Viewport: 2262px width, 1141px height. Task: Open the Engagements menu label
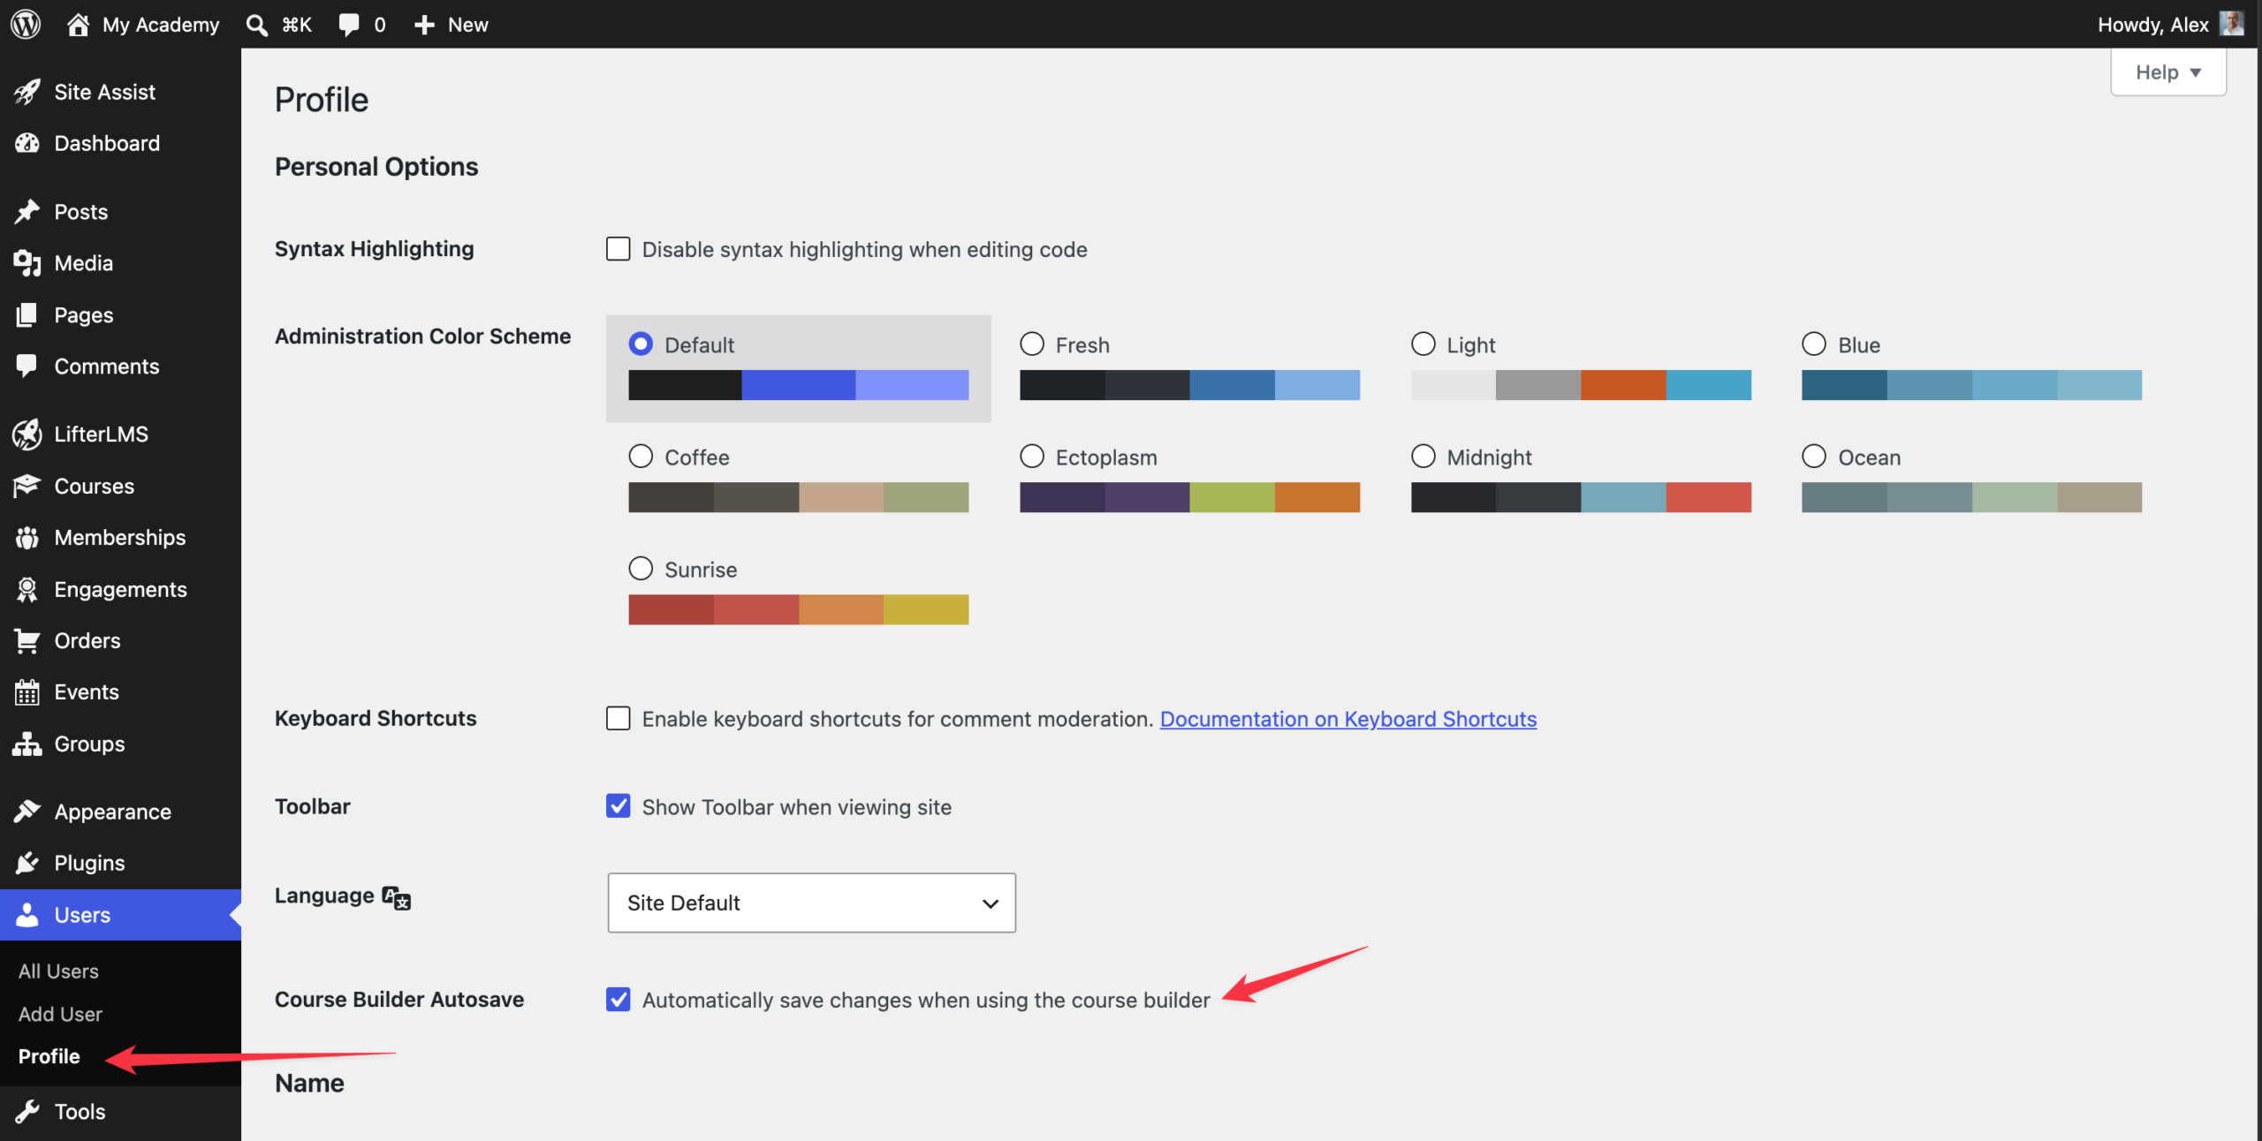(x=121, y=589)
